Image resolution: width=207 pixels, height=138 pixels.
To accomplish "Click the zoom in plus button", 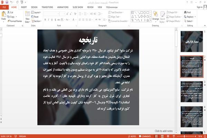I will (195, 136).
